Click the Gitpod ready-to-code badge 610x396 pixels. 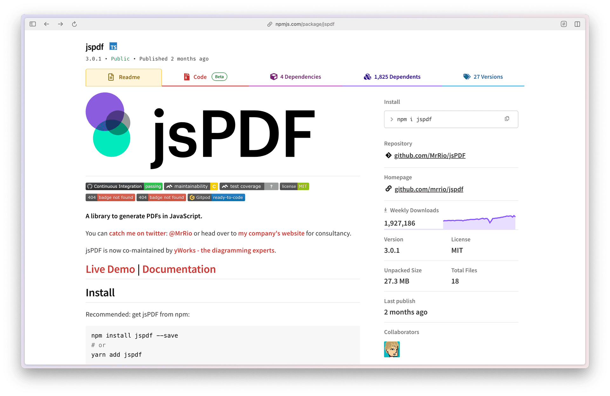click(216, 197)
